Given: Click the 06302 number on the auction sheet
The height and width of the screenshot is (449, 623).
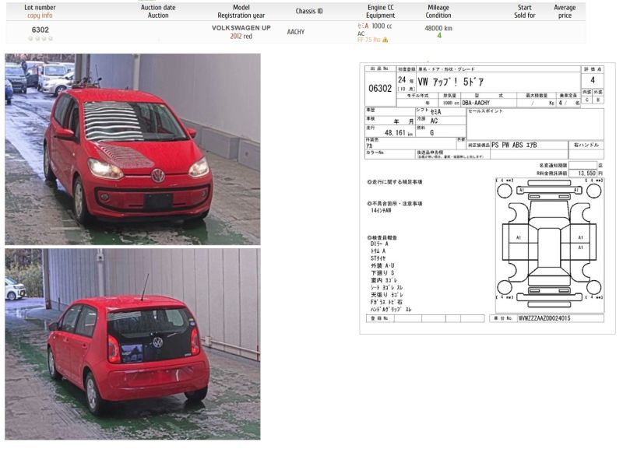Looking at the screenshot, I should click(380, 88).
